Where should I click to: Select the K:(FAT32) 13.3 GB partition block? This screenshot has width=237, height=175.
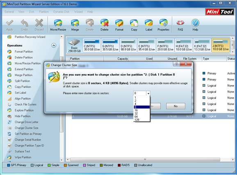202,45
